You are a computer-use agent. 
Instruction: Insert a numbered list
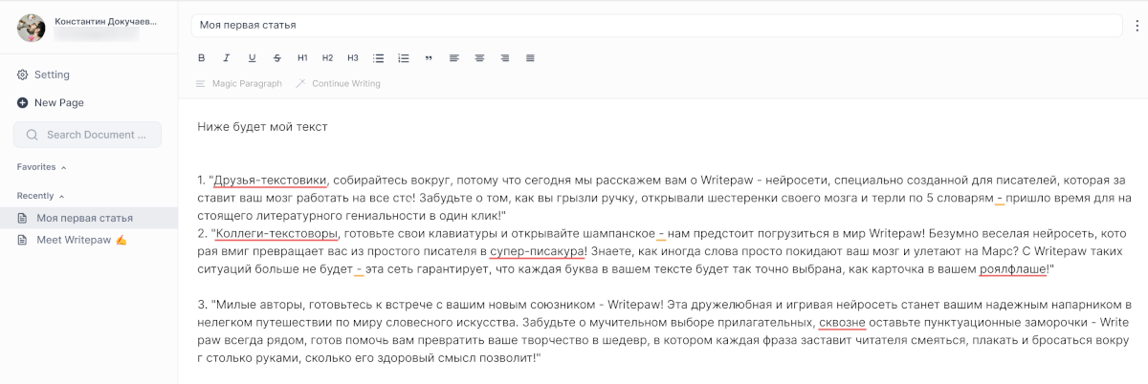403,58
